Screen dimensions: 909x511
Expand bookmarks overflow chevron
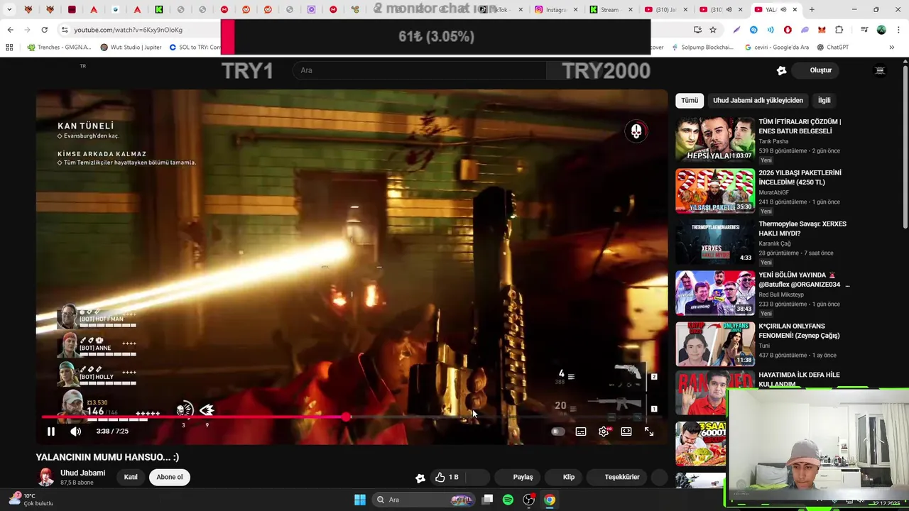click(x=892, y=48)
